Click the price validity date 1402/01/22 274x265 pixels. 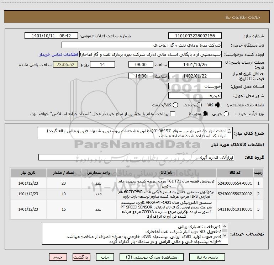click(195, 76)
